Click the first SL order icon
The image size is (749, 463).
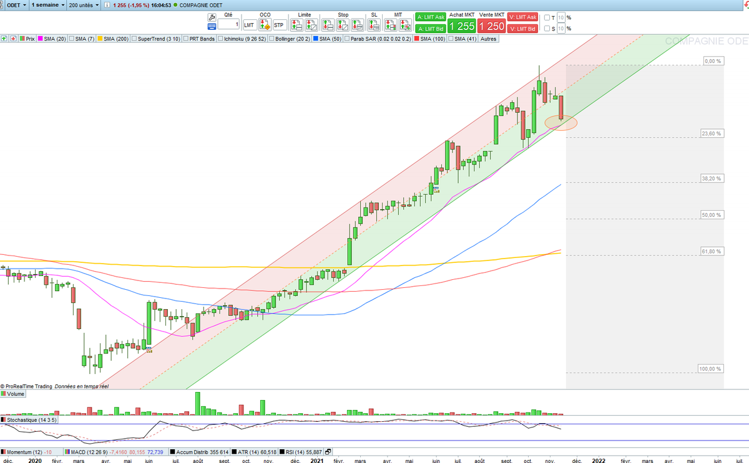[x=374, y=25]
